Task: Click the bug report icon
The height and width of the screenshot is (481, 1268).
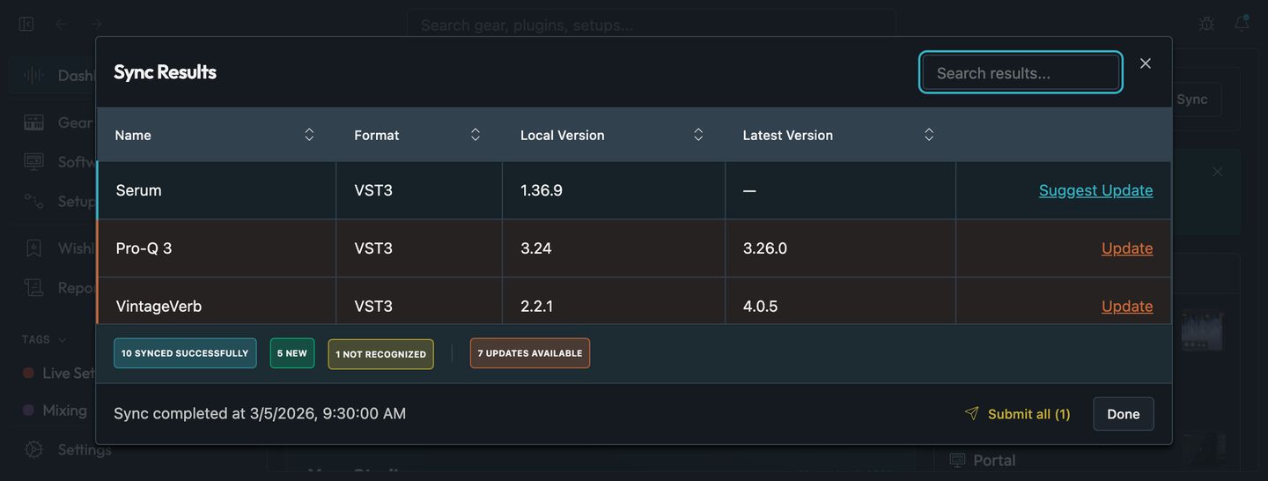Action: pyautogui.click(x=1207, y=24)
